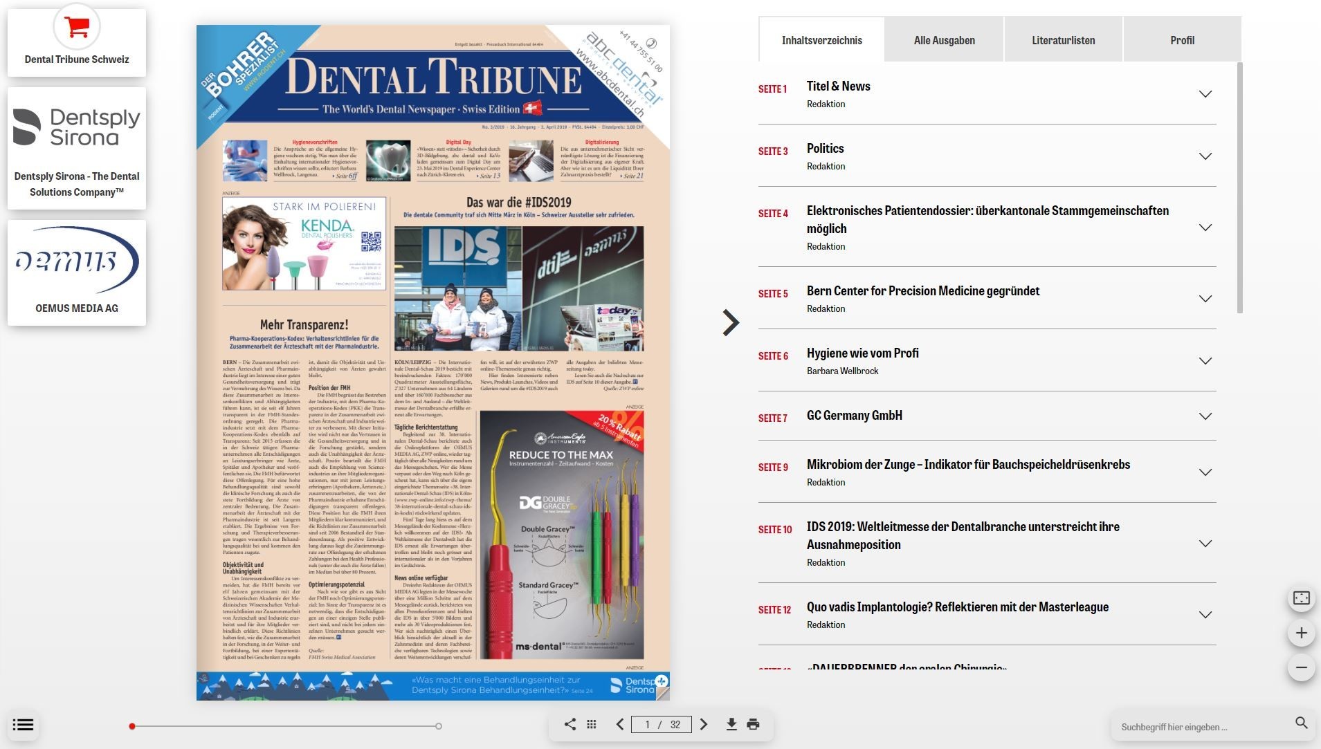The image size is (1321, 749).
Task: Go to previous page in bottom toolbar
Action: tap(620, 724)
